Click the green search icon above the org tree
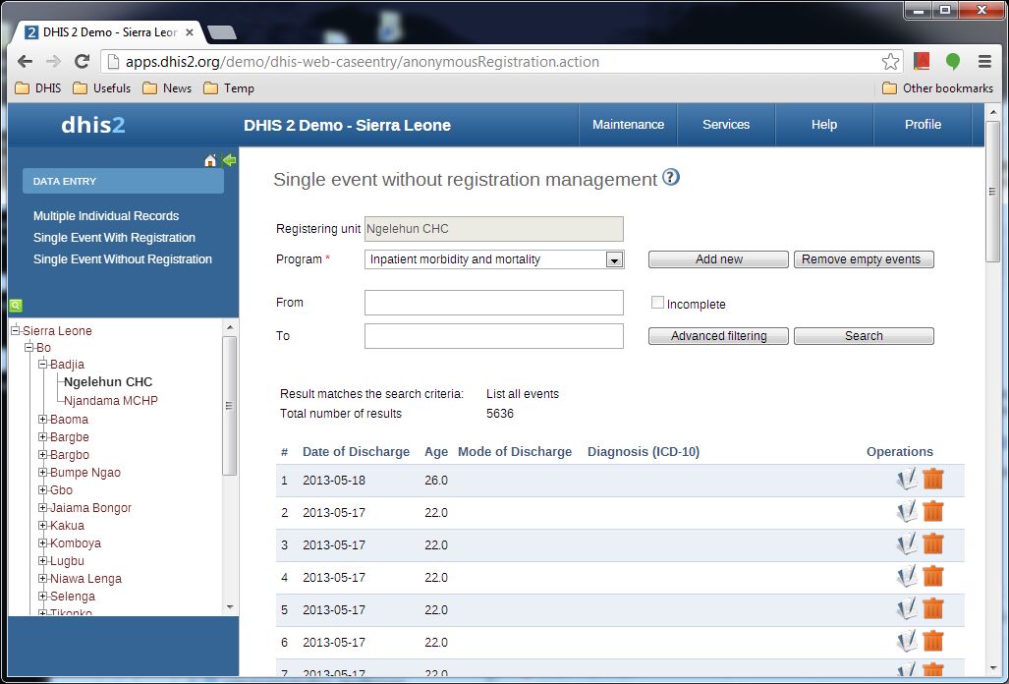Image resolution: width=1009 pixels, height=684 pixels. click(x=16, y=306)
